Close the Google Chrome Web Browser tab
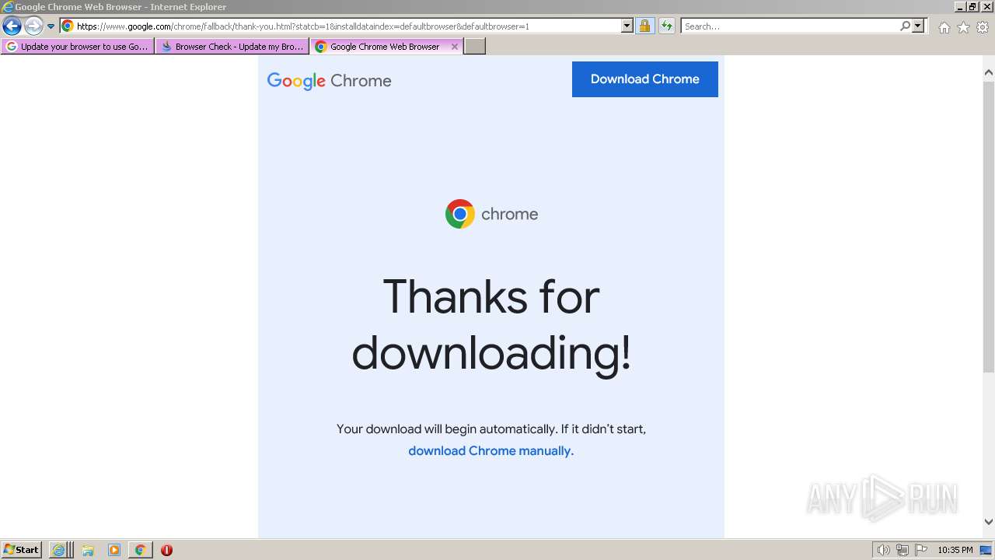The height and width of the screenshot is (560, 995). coord(455,47)
